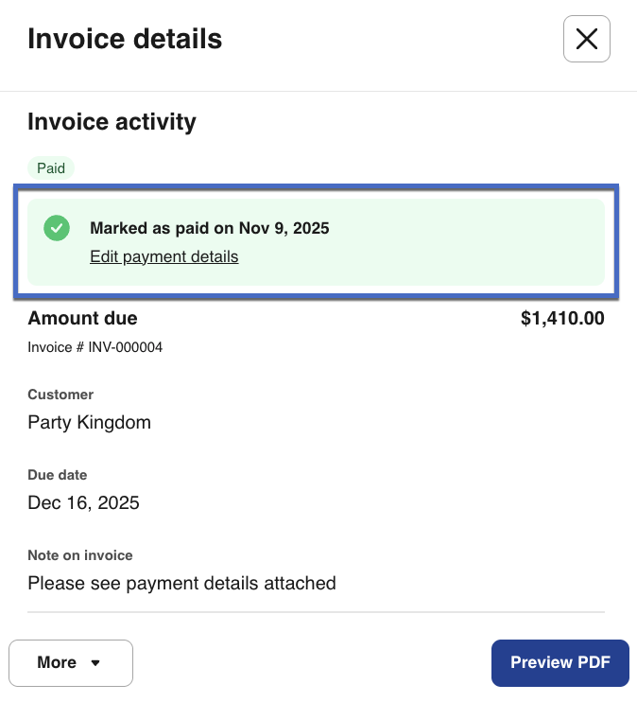This screenshot has height=702, width=637.
Task: Expand the More dropdown menu
Action: [70, 663]
